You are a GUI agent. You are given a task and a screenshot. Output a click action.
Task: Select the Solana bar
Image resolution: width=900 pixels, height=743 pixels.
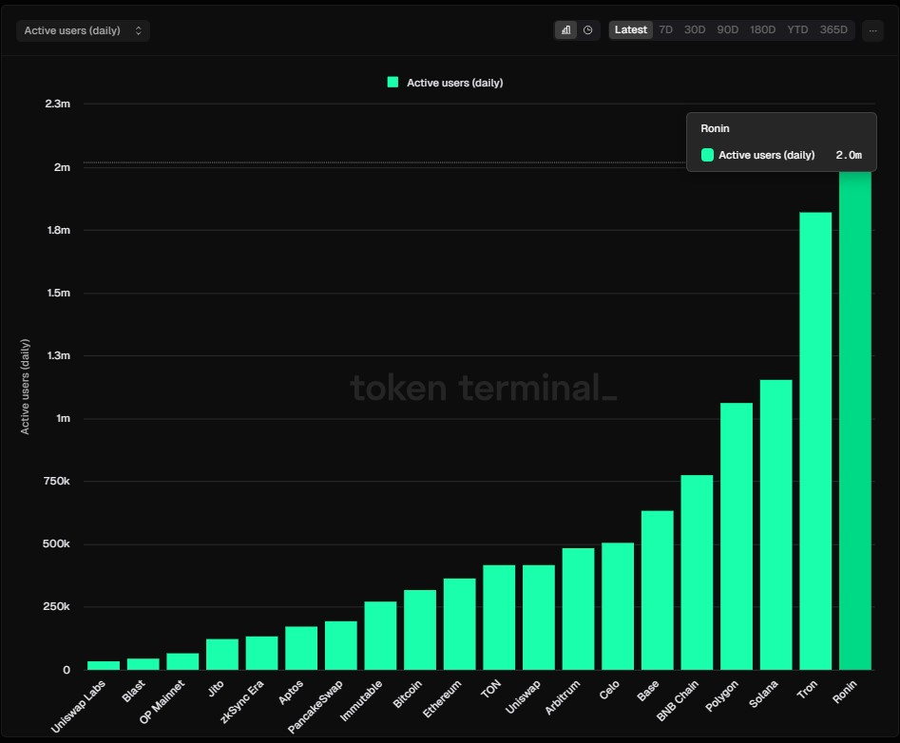776,524
